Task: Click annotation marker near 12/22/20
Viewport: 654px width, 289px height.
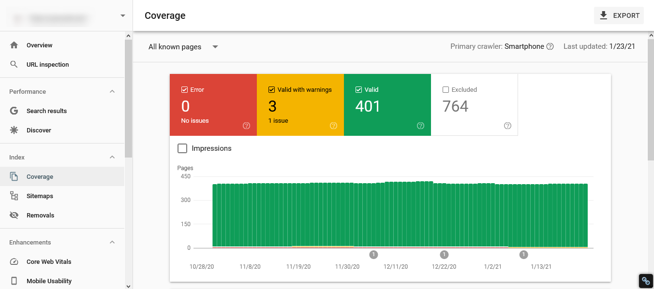Action: point(444,255)
